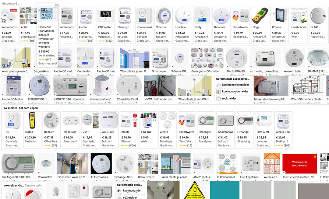
Task: Select the Alecto product from Plein.nl
Action: (129, 130)
